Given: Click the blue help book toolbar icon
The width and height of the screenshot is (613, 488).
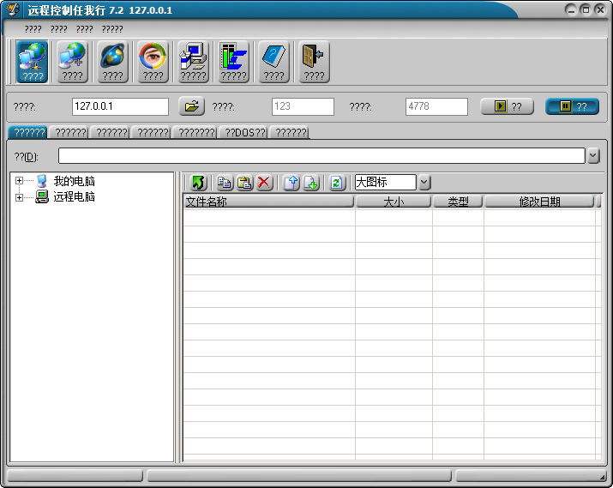Looking at the screenshot, I should 273,61.
